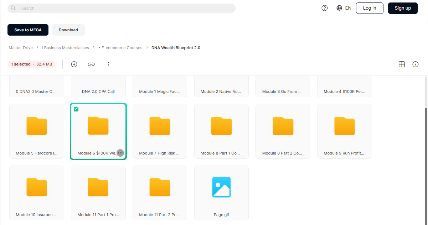428x225 pixels.
Task: Open the vertical three-dot more menu in toolbar
Action: coord(108,64)
